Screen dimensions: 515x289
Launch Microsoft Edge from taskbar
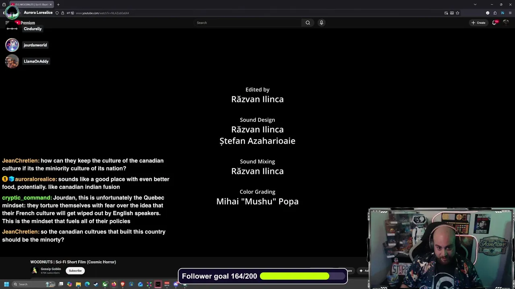coord(87,284)
